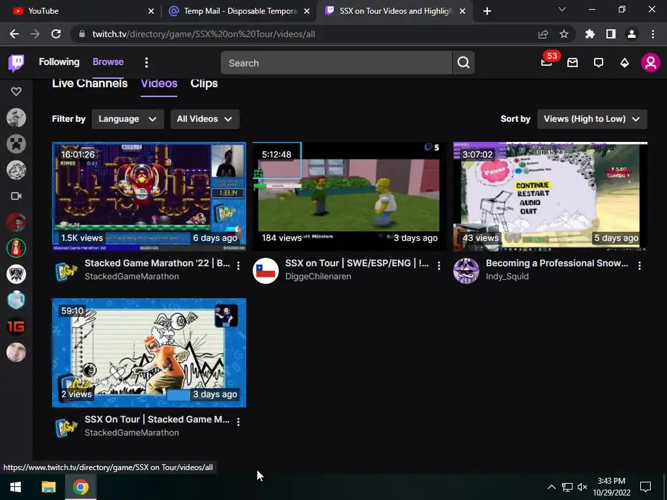Open the green-ringed red-haired avatar channel
Image resolution: width=667 pixels, height=500 pixels.
click(16, 248)
